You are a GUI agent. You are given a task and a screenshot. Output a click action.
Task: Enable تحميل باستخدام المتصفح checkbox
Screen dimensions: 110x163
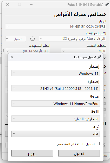coord(98,144)
